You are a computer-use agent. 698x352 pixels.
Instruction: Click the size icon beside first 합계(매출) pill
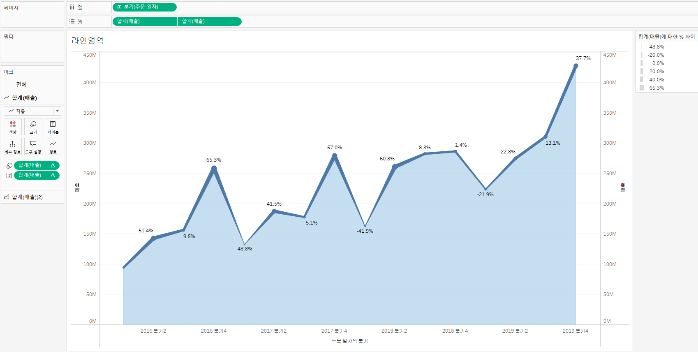click(x=9, y=166)
